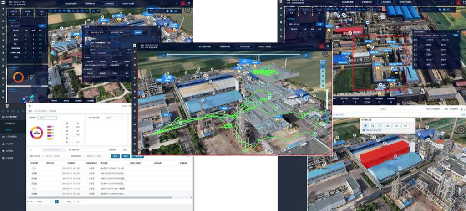Screen dimensions: 466x211
Task: Click the refresh icon in the red-box map window's toolbar
Action: [368, 10]
